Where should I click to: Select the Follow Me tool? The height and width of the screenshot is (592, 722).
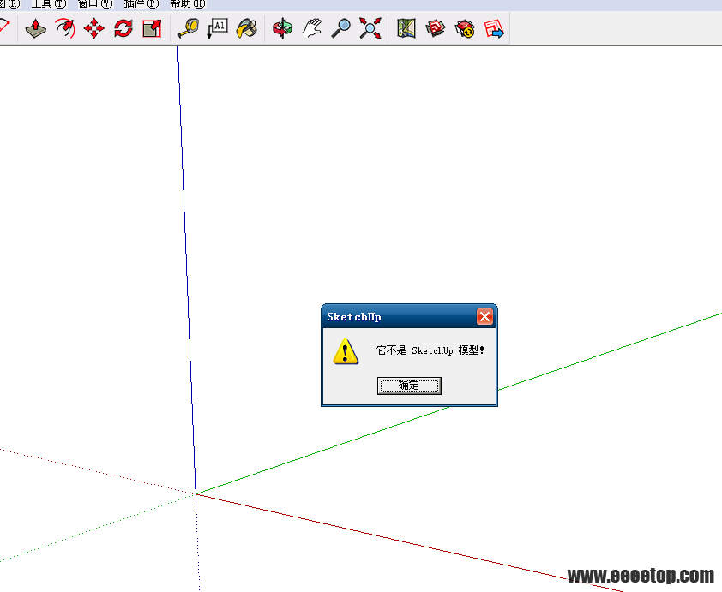[65, 28]
